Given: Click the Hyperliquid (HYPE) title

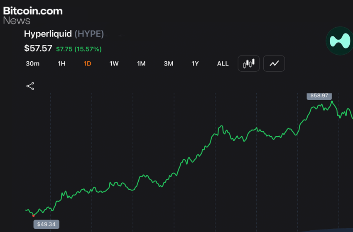Looking at the screenshot, I should [64, 34].
